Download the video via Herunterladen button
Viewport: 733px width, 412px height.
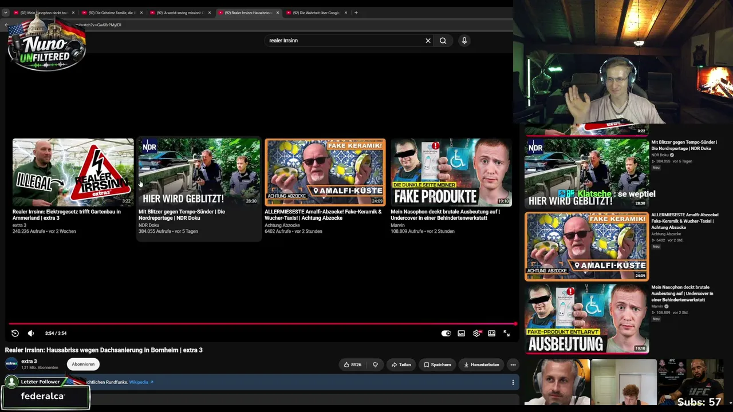pos(481,365)
